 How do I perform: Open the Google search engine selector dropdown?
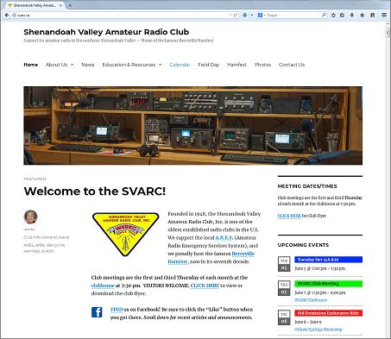click(x=262, y=15)
